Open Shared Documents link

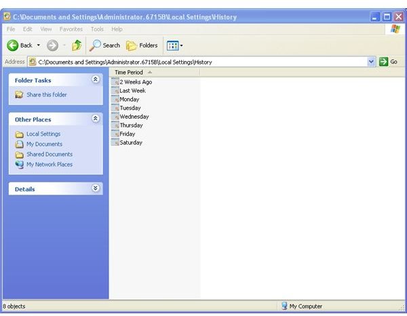pyautogui.click(x=50, y=154)
